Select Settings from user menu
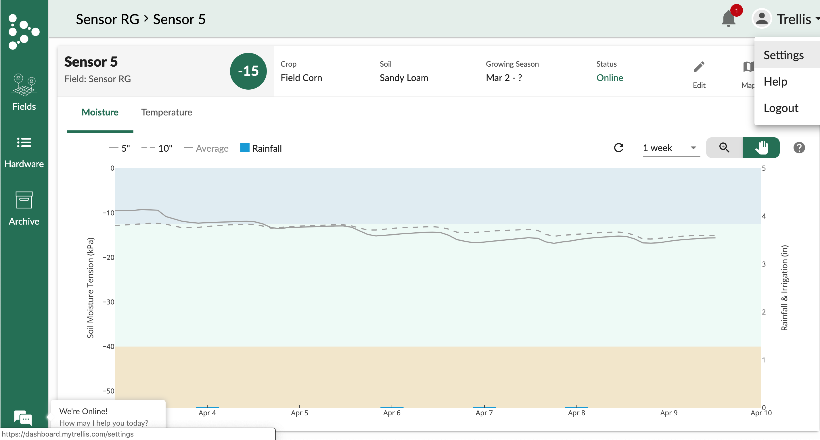 coord(783,55)
